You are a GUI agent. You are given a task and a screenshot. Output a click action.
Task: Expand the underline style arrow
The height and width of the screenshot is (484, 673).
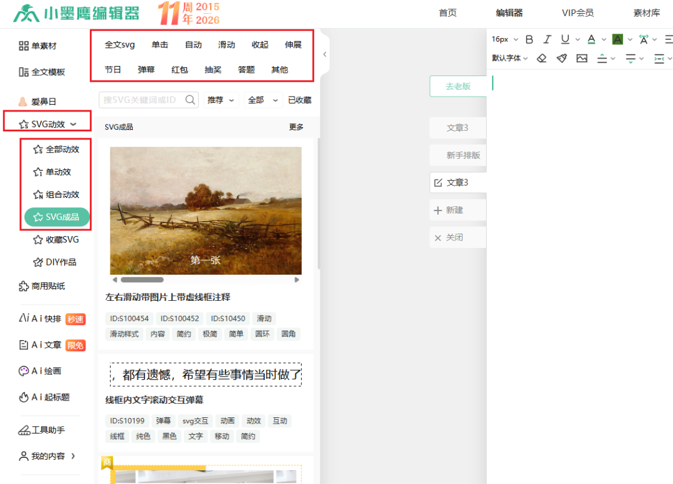[578, 39]
